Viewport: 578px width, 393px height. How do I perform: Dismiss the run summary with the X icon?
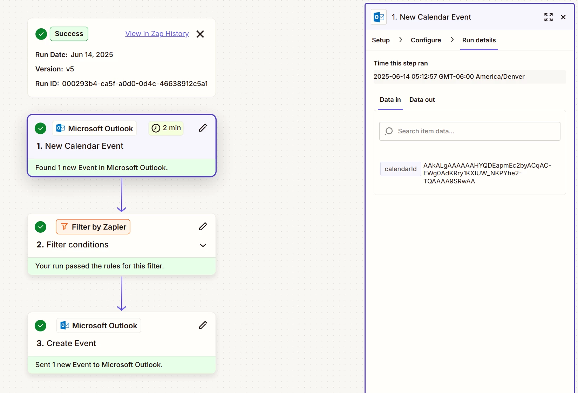[200, 34]
